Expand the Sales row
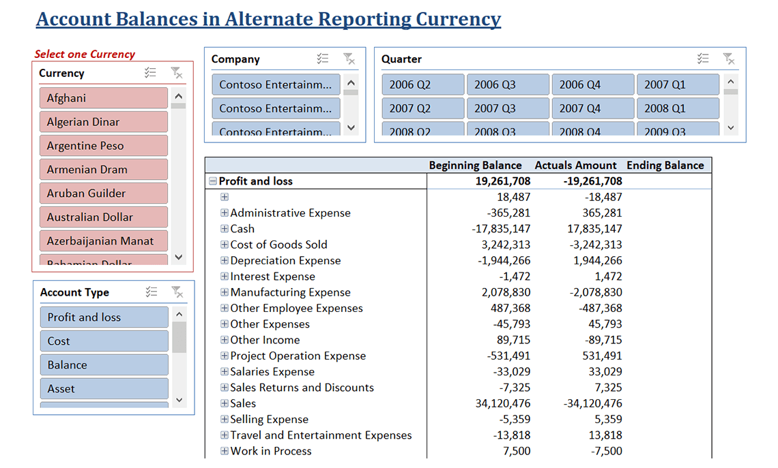778x468 pixels. (225, 403)
